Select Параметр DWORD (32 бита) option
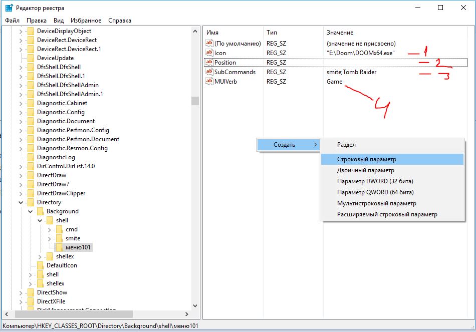This screenshot has width=476, height=332. [375, 181]
